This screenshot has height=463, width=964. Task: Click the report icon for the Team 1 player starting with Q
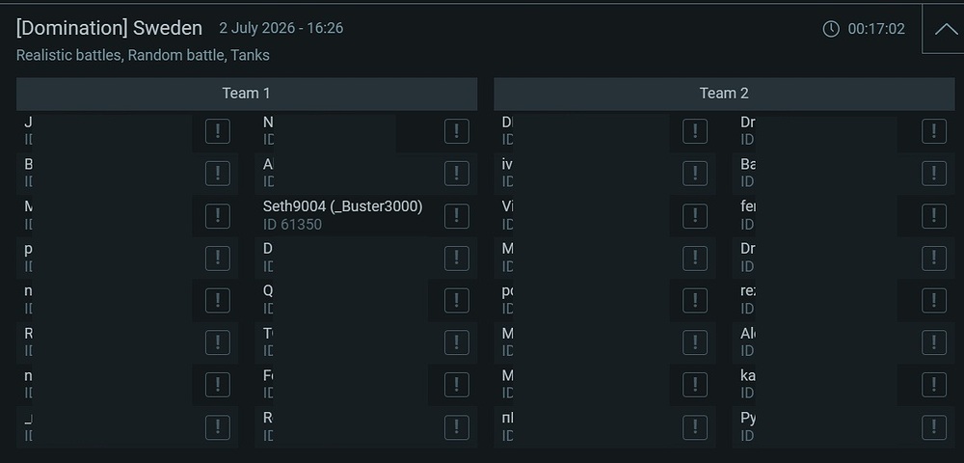[x=456, y=300]
